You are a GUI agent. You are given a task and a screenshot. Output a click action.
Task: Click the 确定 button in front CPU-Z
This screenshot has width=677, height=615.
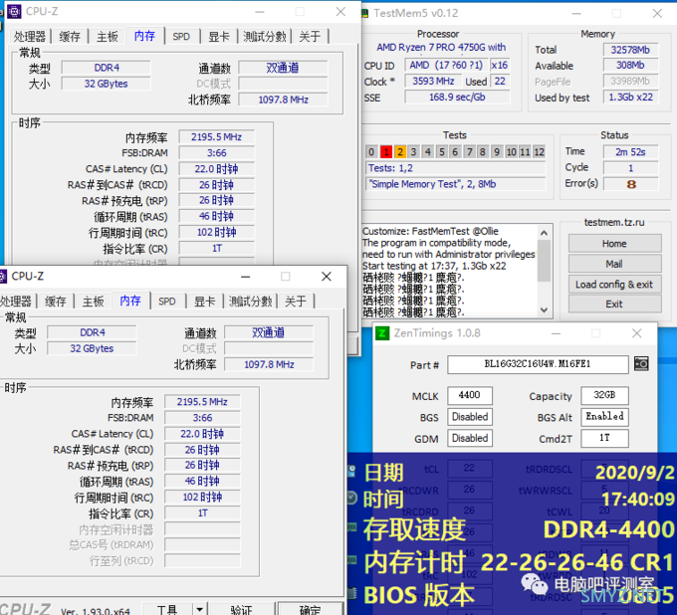pyautogui.click(x=310, y=609)
